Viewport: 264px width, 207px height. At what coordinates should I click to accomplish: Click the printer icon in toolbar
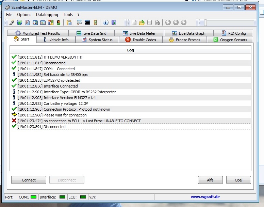pyautogui.click(x=157, y=23)
